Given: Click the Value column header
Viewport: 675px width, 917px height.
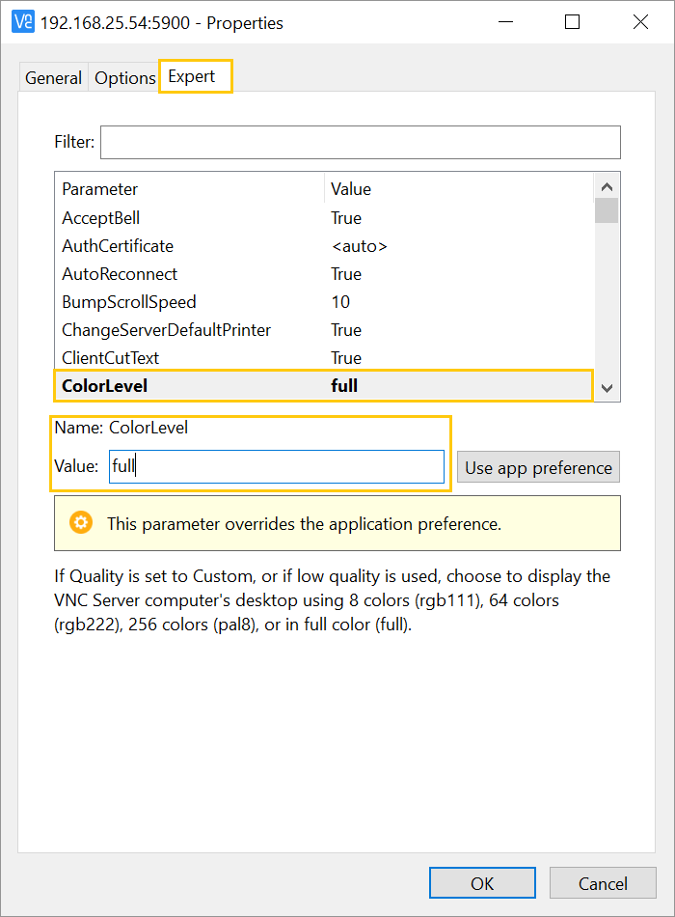Looking at the screenshot, I should [x=459, y=189].
